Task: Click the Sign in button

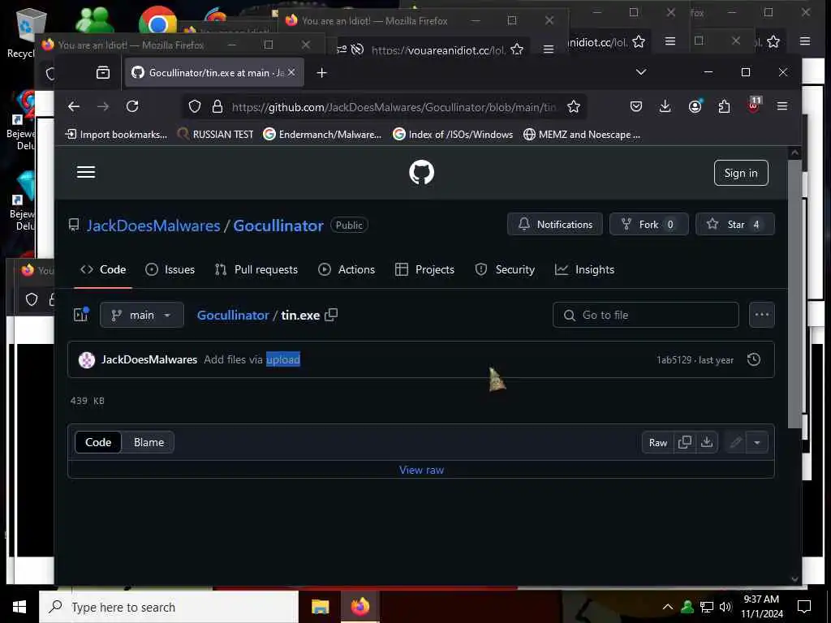Action: [x=741, y=173]
